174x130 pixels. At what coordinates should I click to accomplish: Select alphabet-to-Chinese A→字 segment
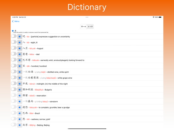90,26
